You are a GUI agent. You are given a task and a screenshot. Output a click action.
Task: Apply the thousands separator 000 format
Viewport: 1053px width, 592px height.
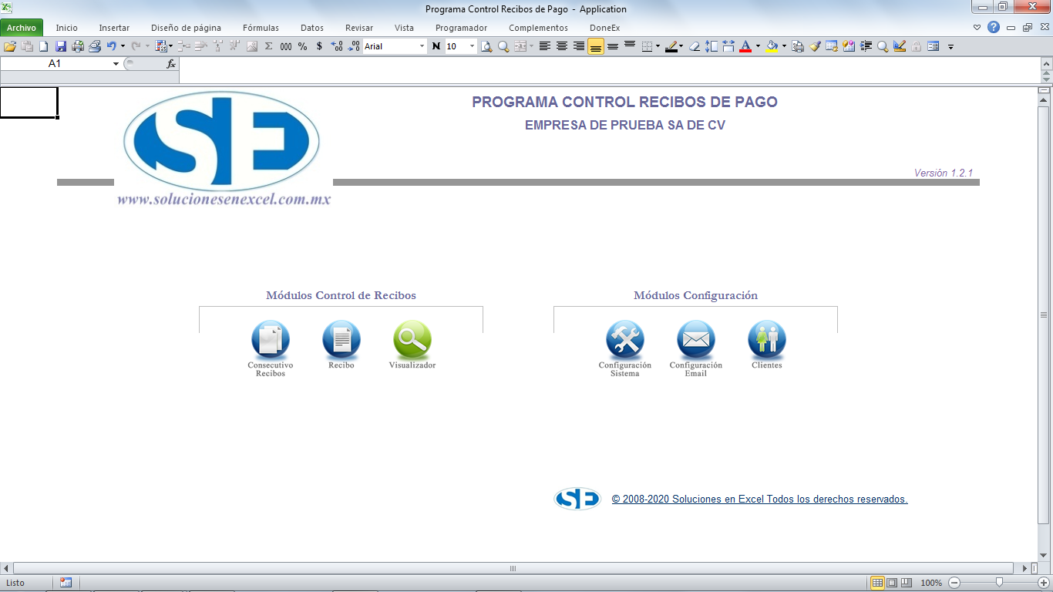[x=286, y=46]
